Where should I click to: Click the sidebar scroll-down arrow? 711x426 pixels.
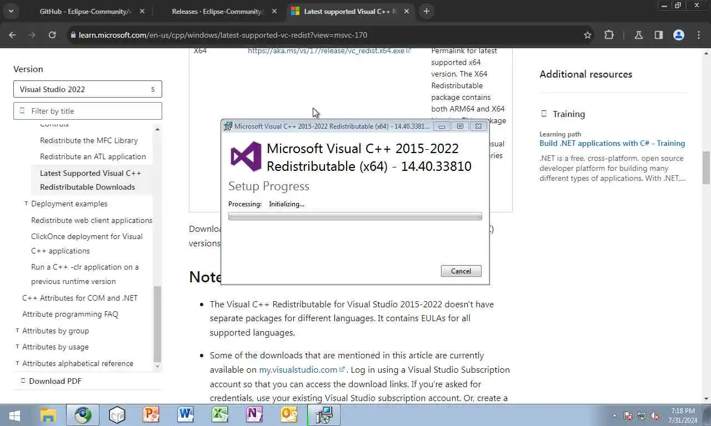pyautogui.click(x=157, y=367)
